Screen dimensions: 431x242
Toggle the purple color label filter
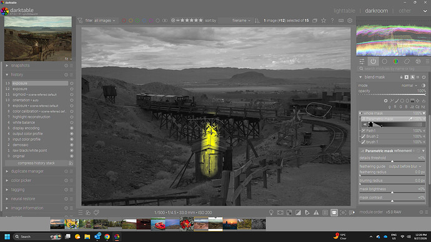[x=151, y=21]
